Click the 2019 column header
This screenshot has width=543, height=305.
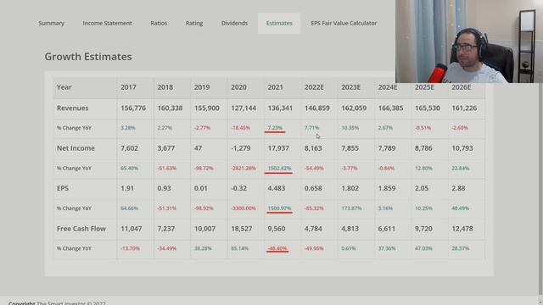click(x=202, y=87)
